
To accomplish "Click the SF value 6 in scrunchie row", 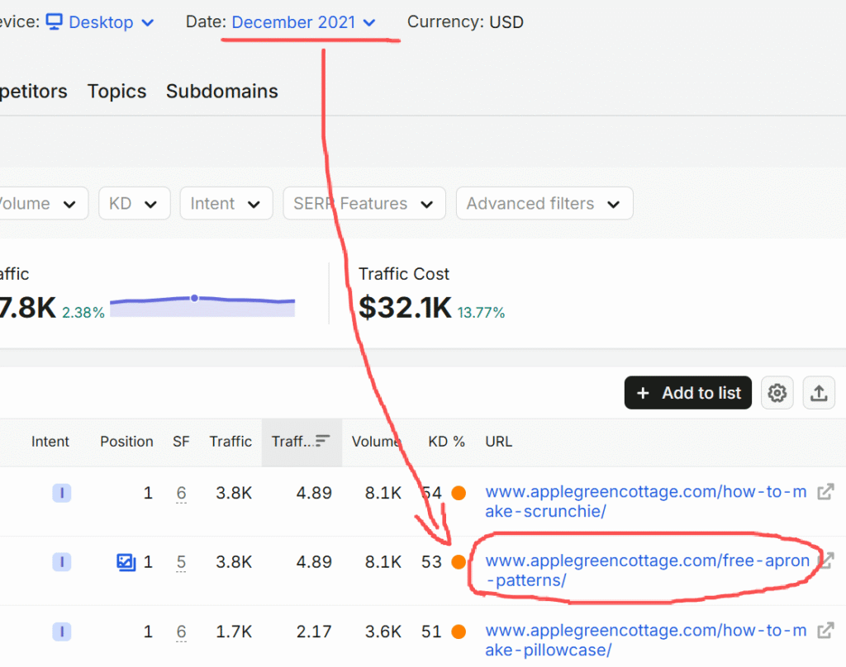I will 181,493.
